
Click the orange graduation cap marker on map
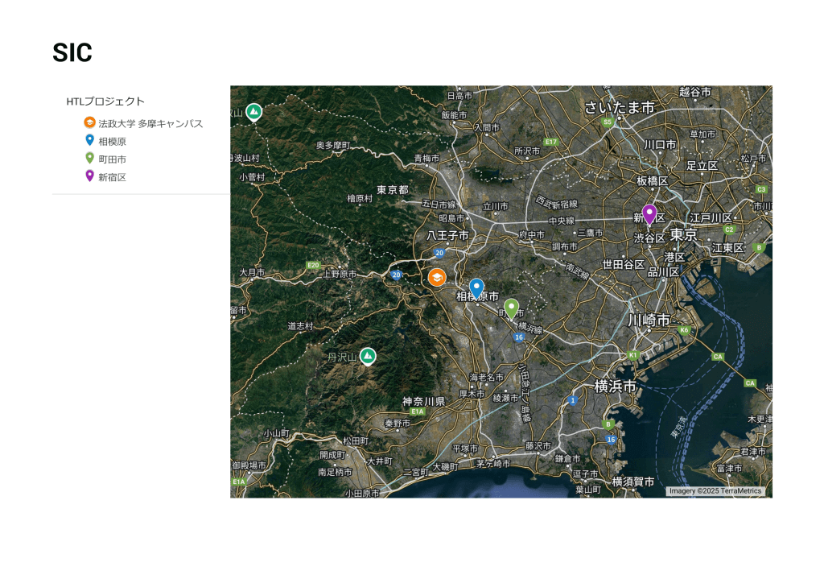click(436, 277)
